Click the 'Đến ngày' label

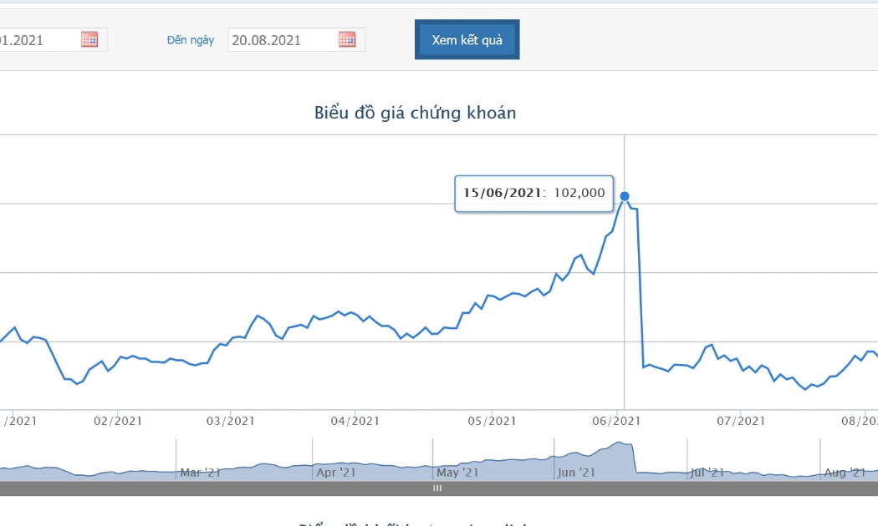(x=191, y=40)
